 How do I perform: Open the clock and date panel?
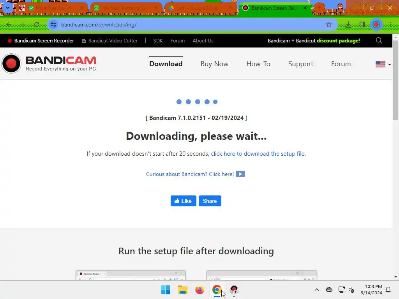coord(371,290)
